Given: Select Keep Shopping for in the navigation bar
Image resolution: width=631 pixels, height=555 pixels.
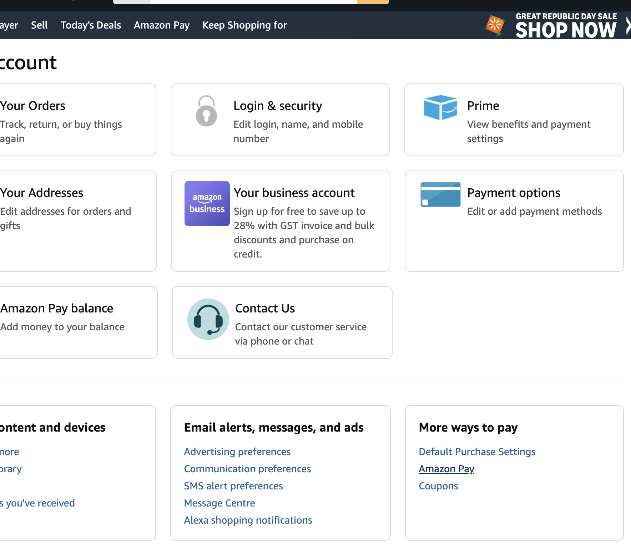Looking at the screenshot, I should click(244, 25).
